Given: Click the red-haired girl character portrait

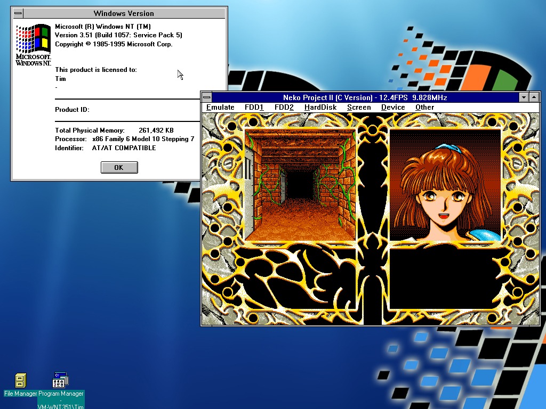Looking at the screenshot, I should 445,184.
